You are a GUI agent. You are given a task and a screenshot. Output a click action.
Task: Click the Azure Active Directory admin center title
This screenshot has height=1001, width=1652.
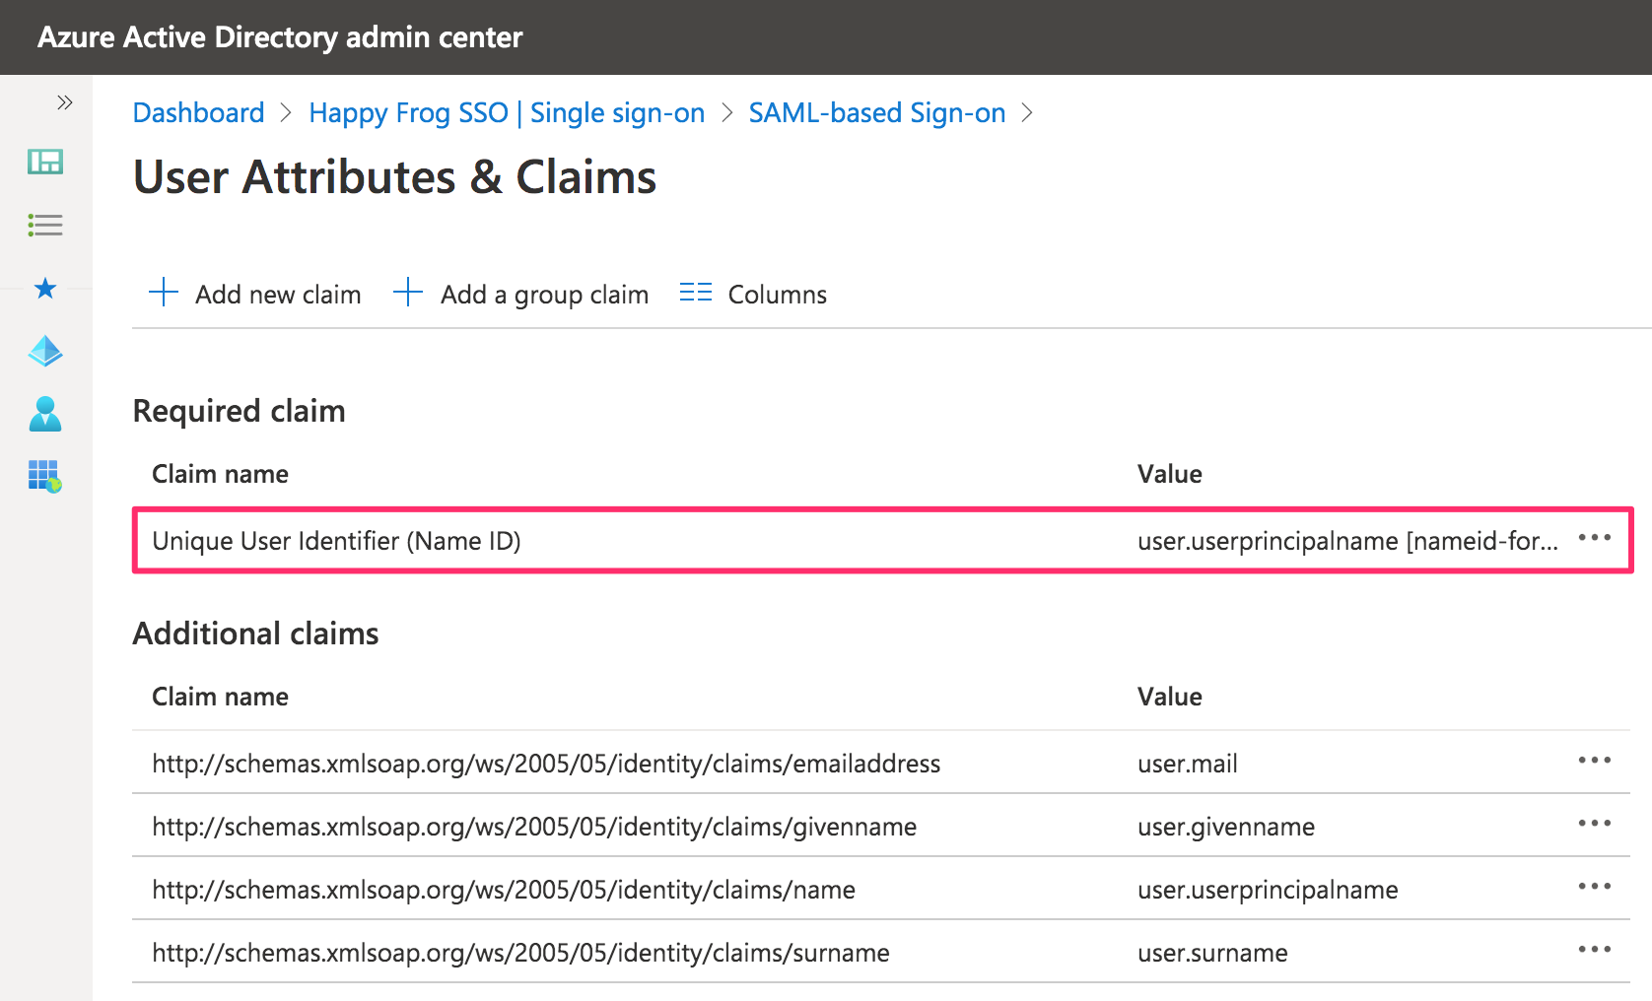tap(280, 36)
